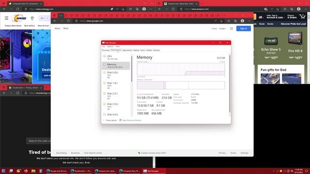Open the View menu in Task Manager

pyautogui.click(x=118, y=46)
